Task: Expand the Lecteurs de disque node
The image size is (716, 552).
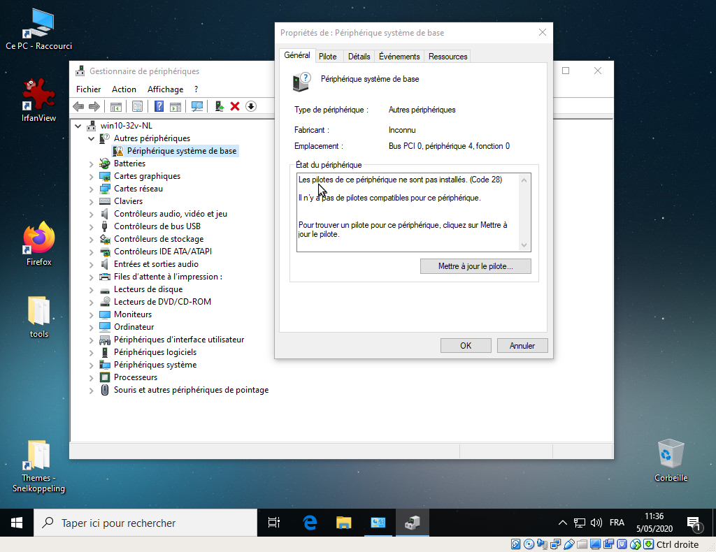Action: pos(91,290)
